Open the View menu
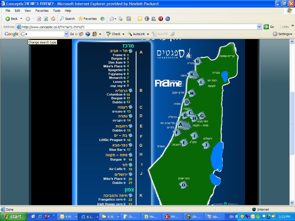The image size is (295, 221). pos(28,11)
